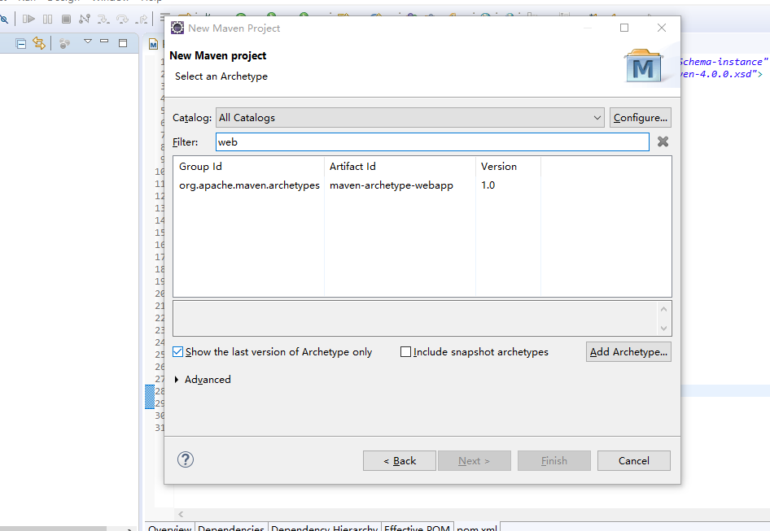
Task: Click the version 1.0 cell
Action: (488, 185)
